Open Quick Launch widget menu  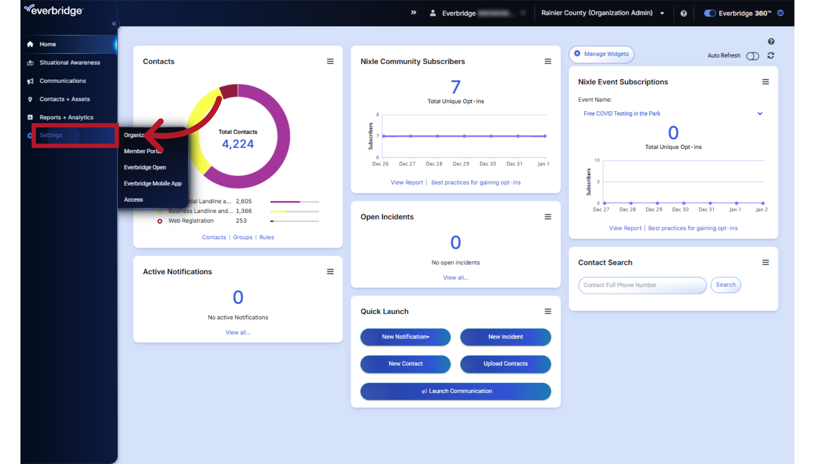548,311
